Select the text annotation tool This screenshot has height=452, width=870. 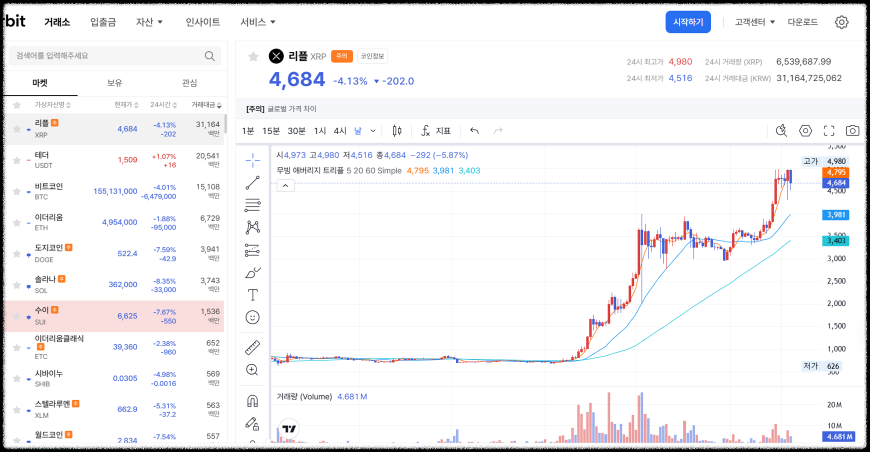click(x=253, y=295)
